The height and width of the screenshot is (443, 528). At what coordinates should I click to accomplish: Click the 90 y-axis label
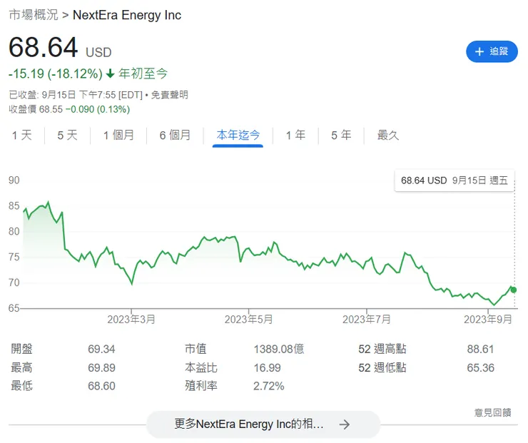tap(14, 180)
